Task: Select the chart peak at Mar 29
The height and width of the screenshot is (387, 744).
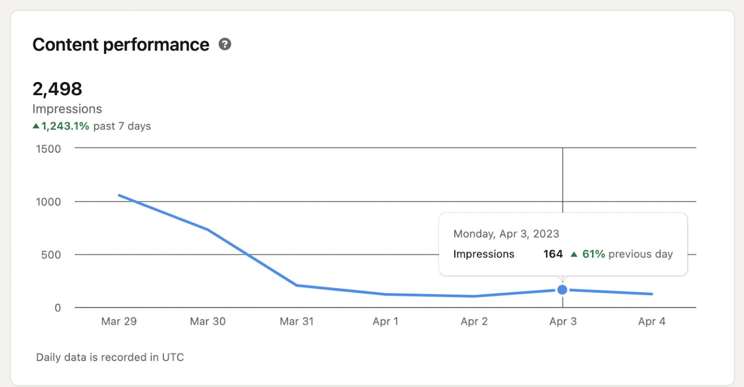Action: click(x=119, y=195)
